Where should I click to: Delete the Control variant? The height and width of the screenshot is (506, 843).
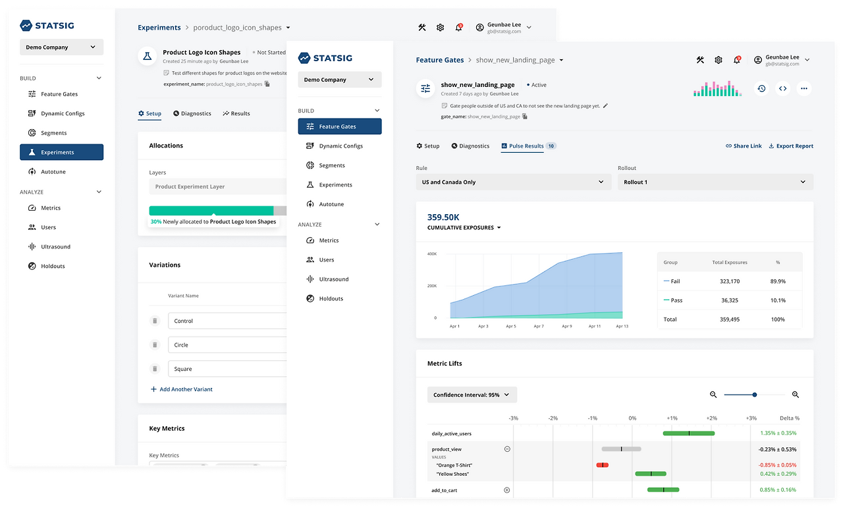pos(155,321)
